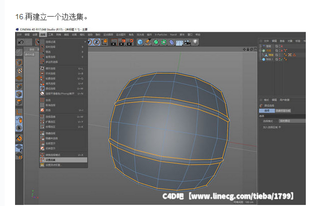The width and height of the screenshot is (311, 206).
Task: Open the render settings clapperboard with gear
Action: (x=130, y=42)
